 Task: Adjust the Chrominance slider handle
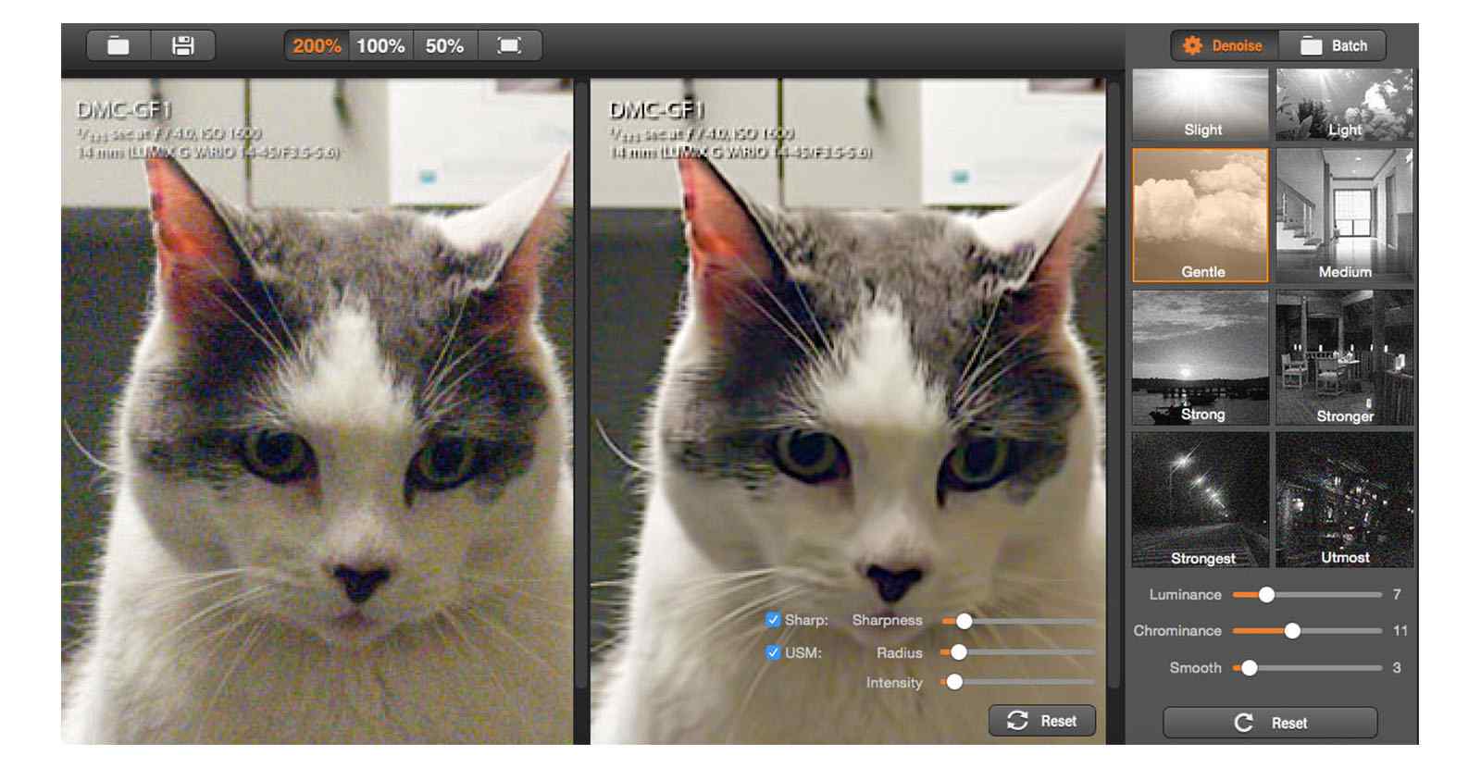coord(1292,631)
